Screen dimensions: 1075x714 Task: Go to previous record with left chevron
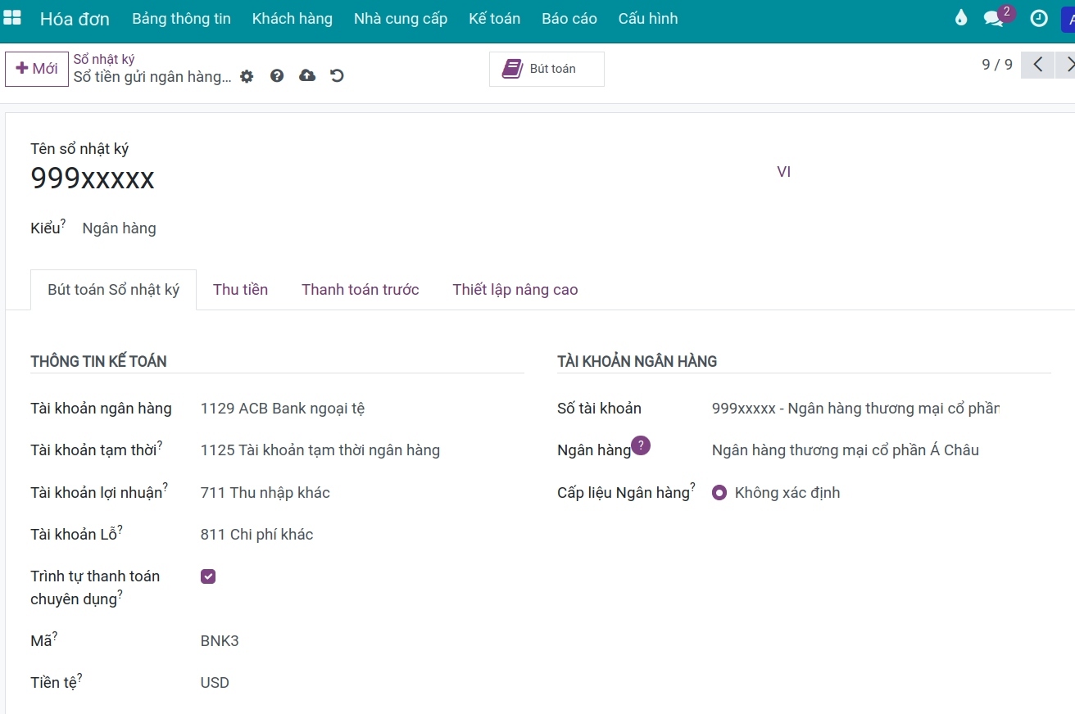coord(1038,65)
